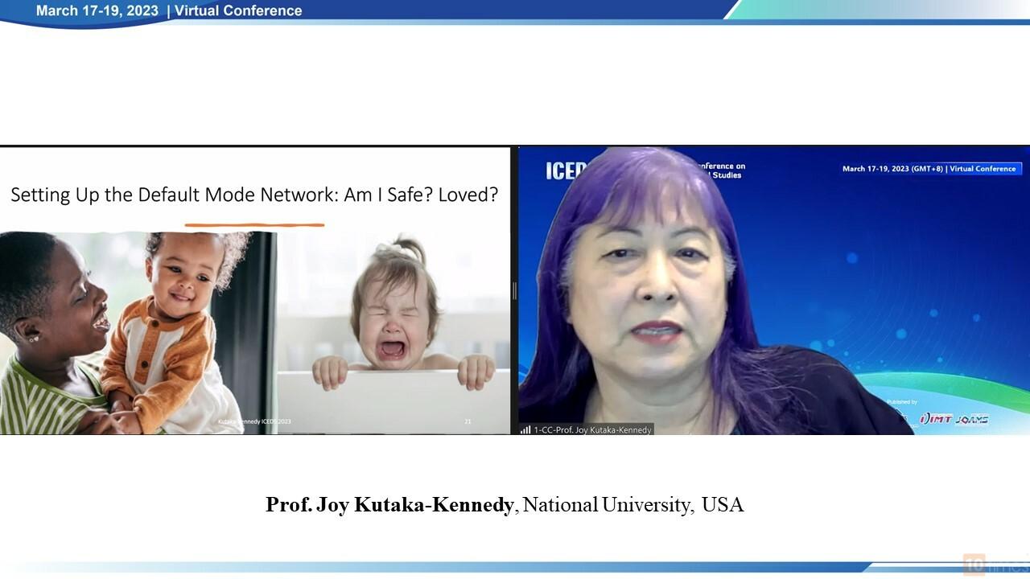The image size is (1030, 579).
Task: Click the photo of the smiling toddler with parent
Action: point(138,331)
